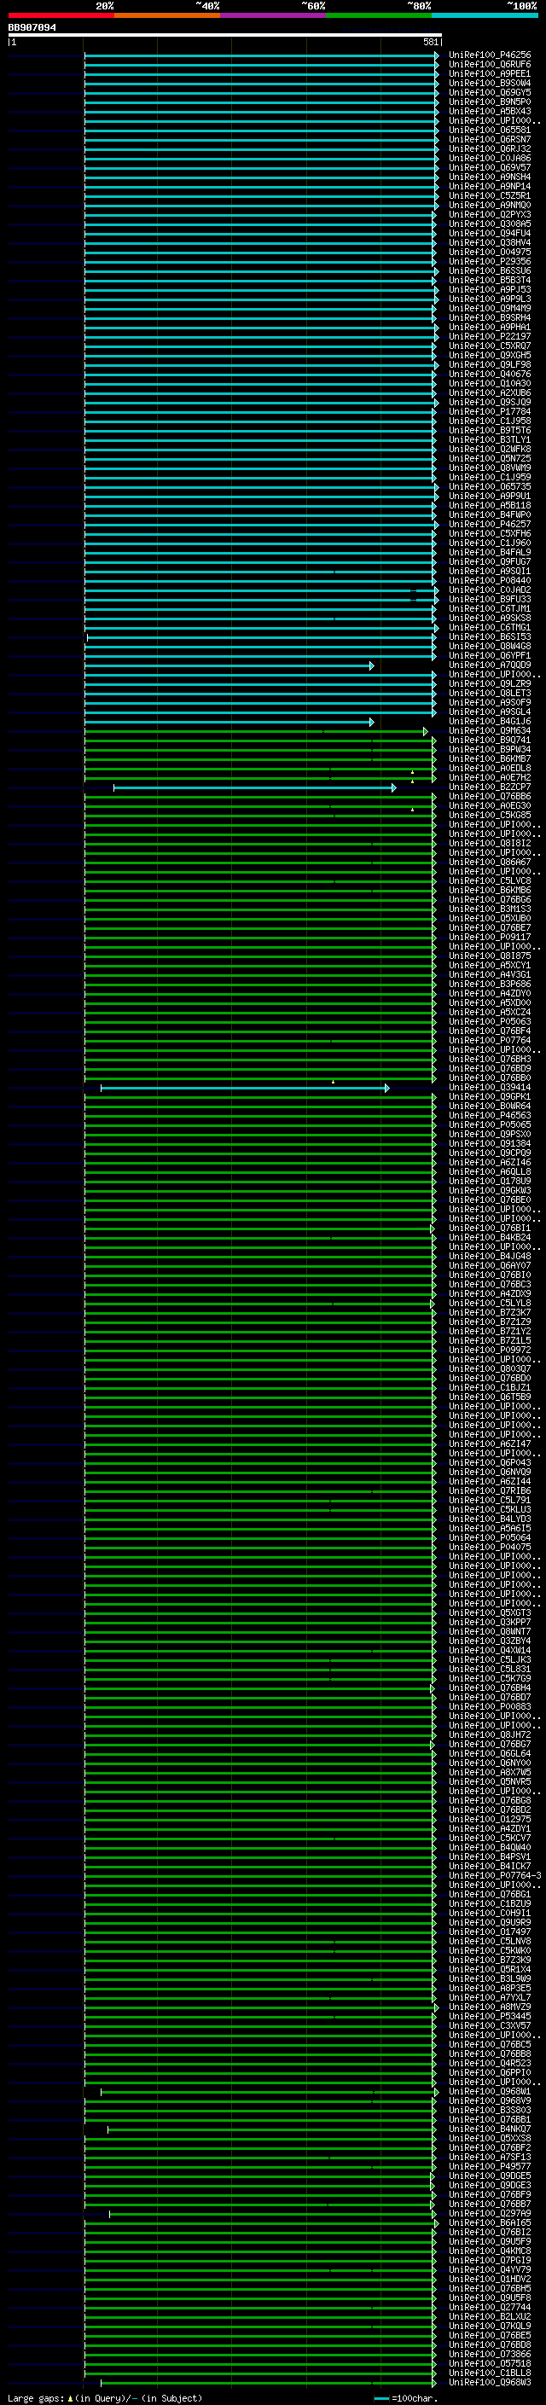Select the UniRef100_B4NKQ7 label
This screenshot has width=546, height=2405.
coord(490,2130)
